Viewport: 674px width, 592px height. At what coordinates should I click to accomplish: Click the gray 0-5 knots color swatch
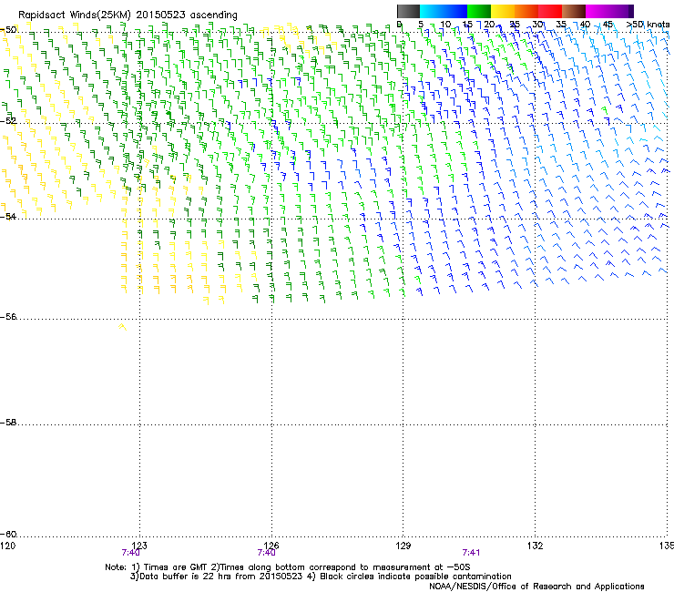[x=408, y=11]
